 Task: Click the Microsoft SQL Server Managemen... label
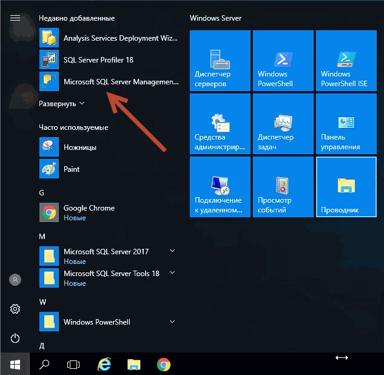pyautogui.click(x=121, y=82)
